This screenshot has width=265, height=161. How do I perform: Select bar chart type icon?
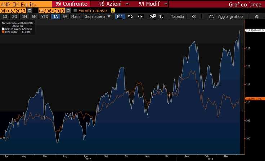[x=141, y=16]
